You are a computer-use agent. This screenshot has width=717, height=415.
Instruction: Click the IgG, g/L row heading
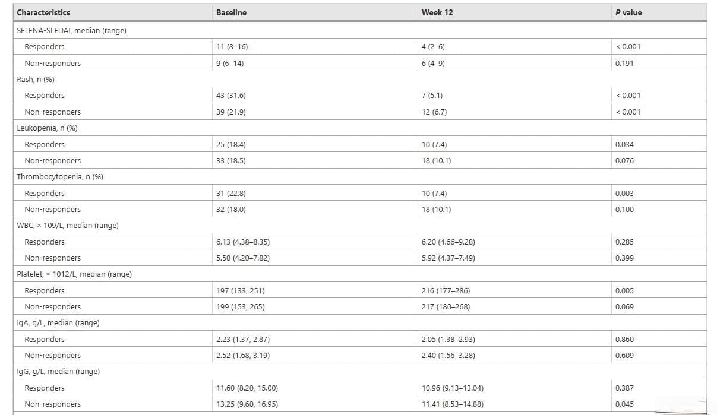58,372
